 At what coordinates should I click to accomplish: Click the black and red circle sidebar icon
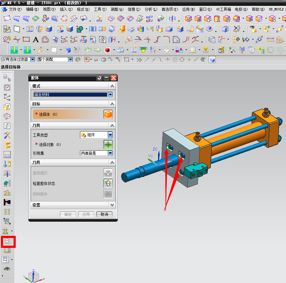tap(7, 202)
